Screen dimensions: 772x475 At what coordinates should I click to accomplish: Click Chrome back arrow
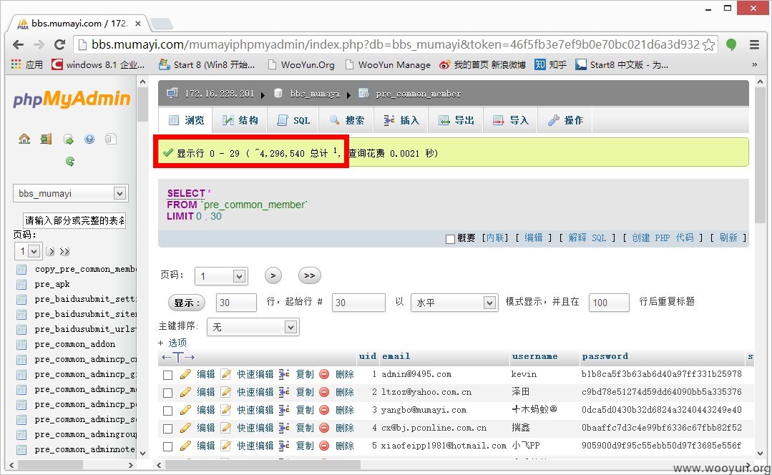[x=18, y=45]
